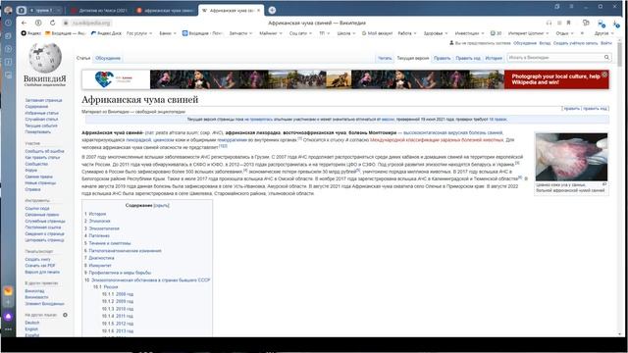Open the История tab
The height and width of the screenshot is (353, 628).
tap(494, 58)
